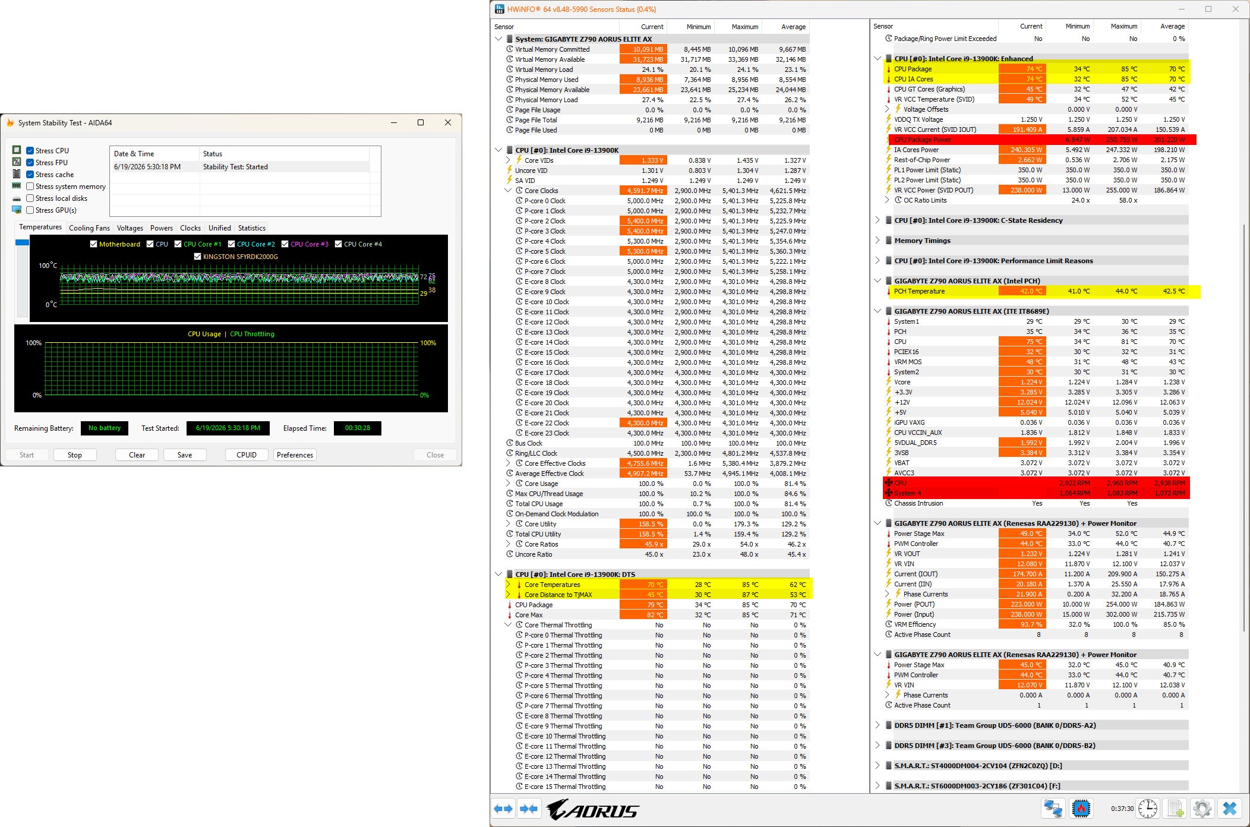Screen dimensions: 1250x827
Task: Switch to the Cooling Fans tab
Action: pyautogui.click(x=89, y=228)
